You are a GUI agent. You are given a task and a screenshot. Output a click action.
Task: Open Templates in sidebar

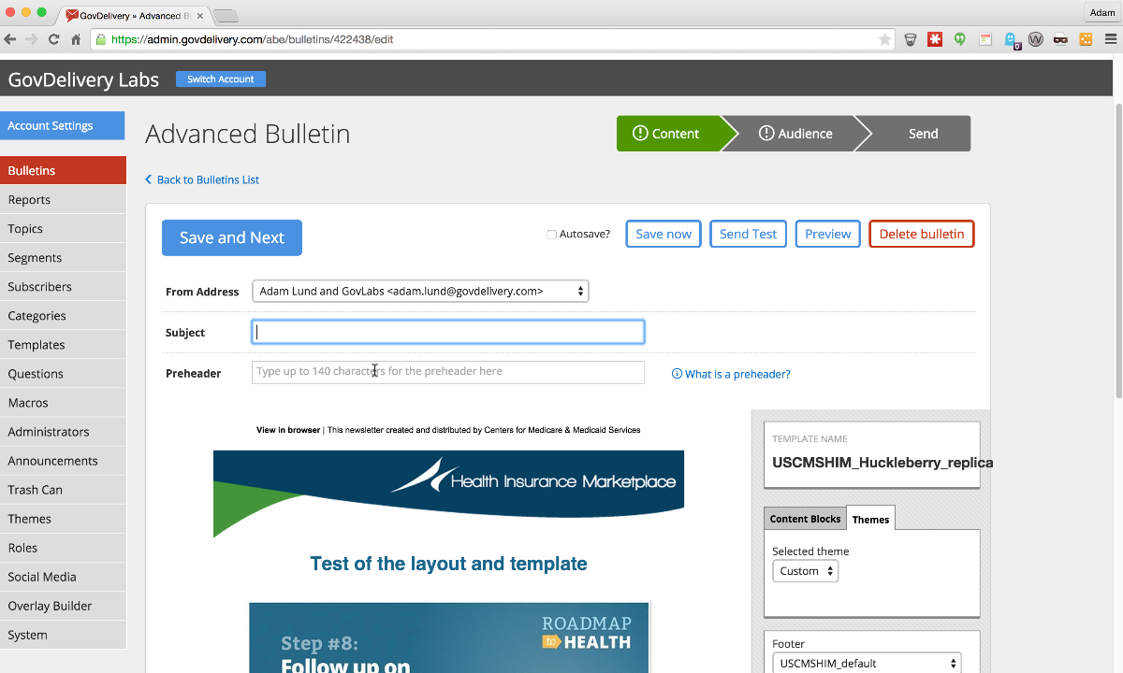(63, 344)
